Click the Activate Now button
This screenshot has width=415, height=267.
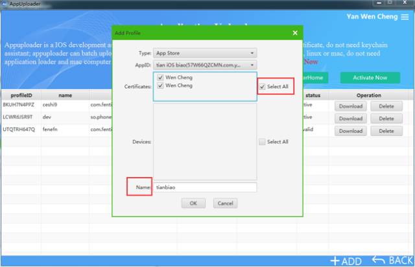(x=370, y=78)
